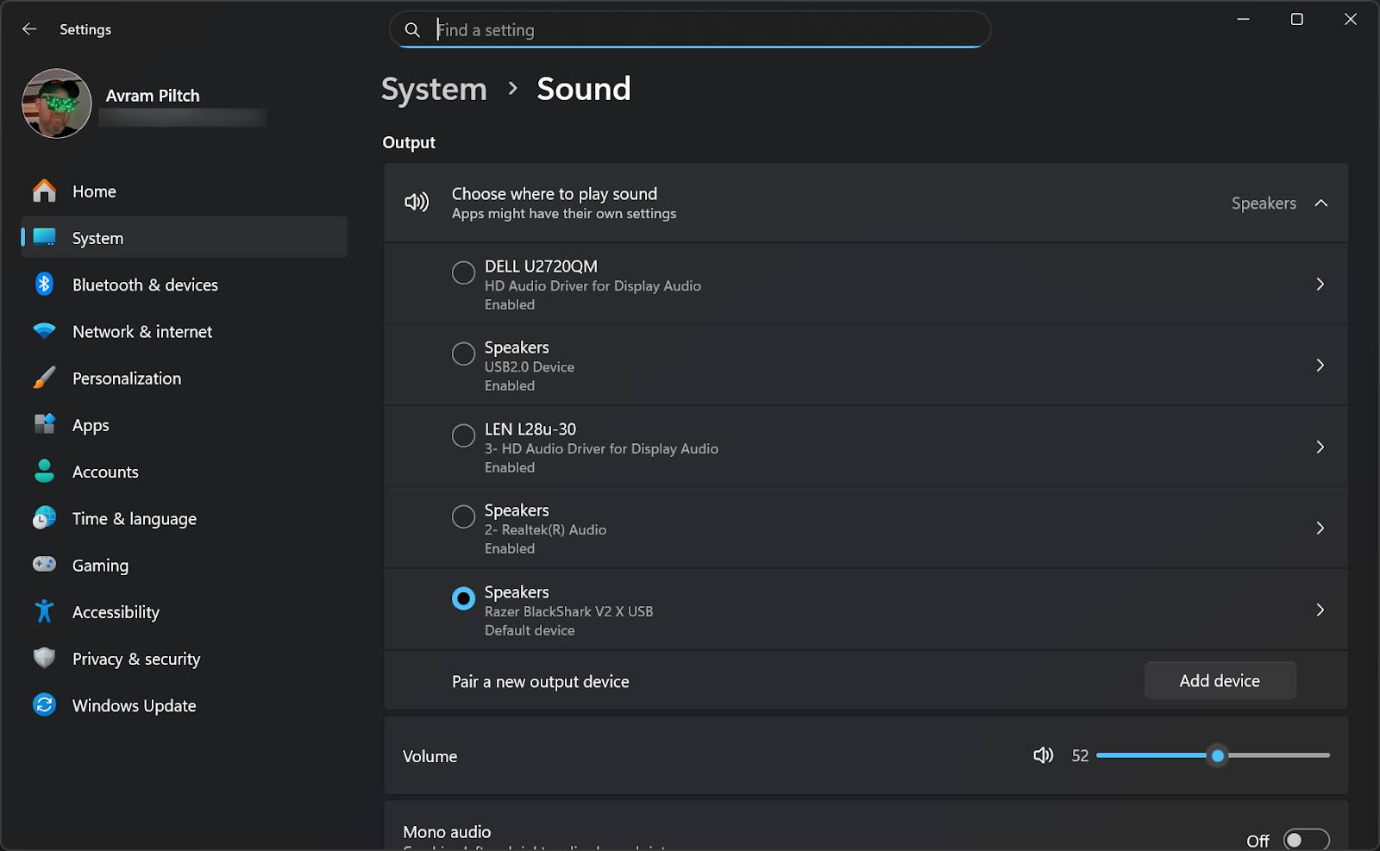This screenshot has height=851, width=1380.
Task: Click the search magnifier icon
Action: (x=412, y=30)
